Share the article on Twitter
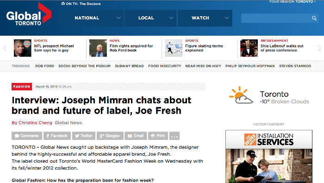324x183 pixels. click(x=84, y=136)
